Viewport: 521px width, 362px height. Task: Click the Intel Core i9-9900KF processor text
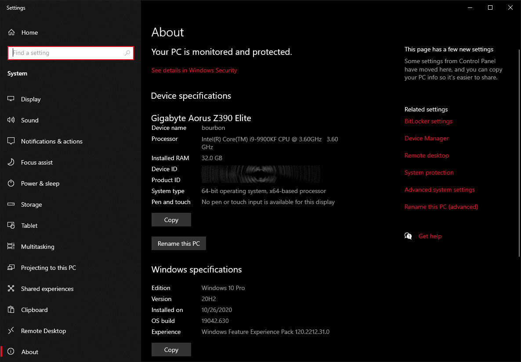pos(270,143)
